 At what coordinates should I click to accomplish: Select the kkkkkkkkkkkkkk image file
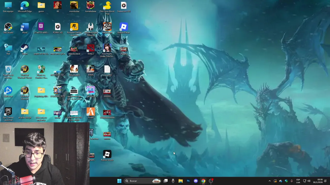(107, 115)
